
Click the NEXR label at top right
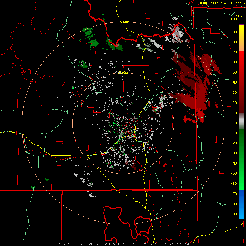240,16
